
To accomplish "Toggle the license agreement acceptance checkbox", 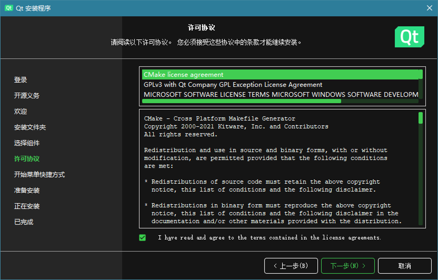I will click(x=142, y=237).
